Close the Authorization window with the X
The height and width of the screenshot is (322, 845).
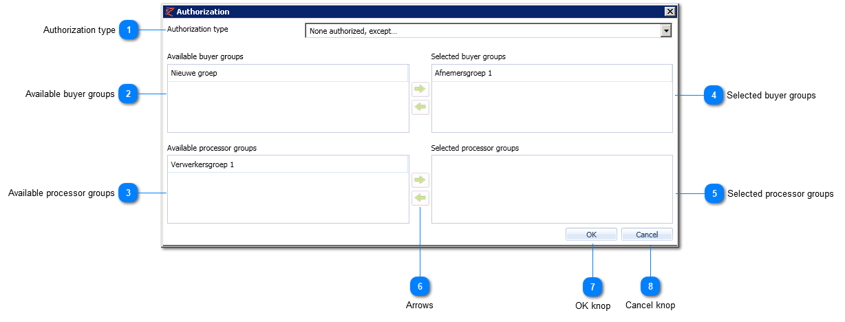670,12
